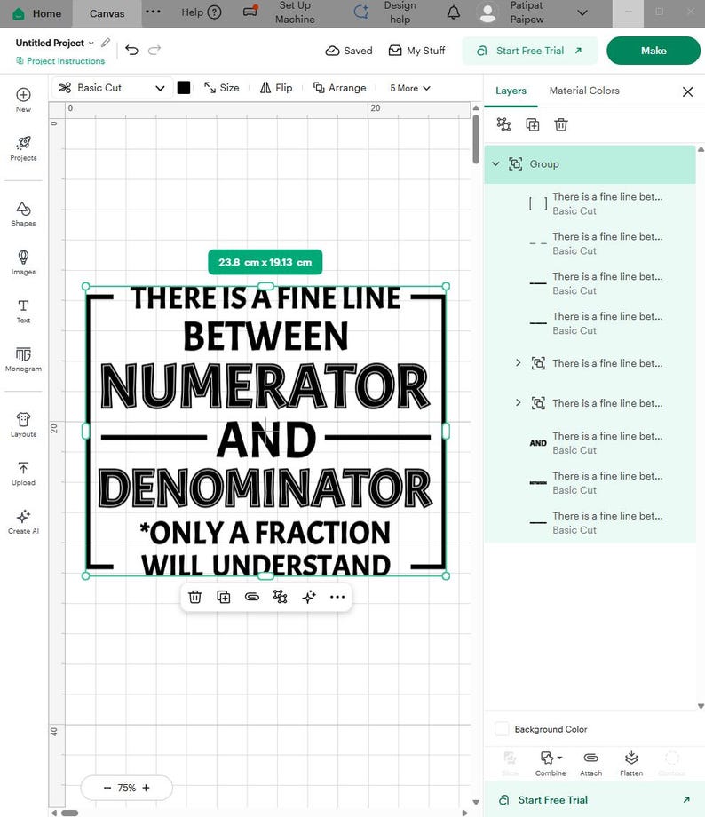This screenshot has width=705, height=817.
Task: Open Project Instructions link
Action: coord(60,61)
